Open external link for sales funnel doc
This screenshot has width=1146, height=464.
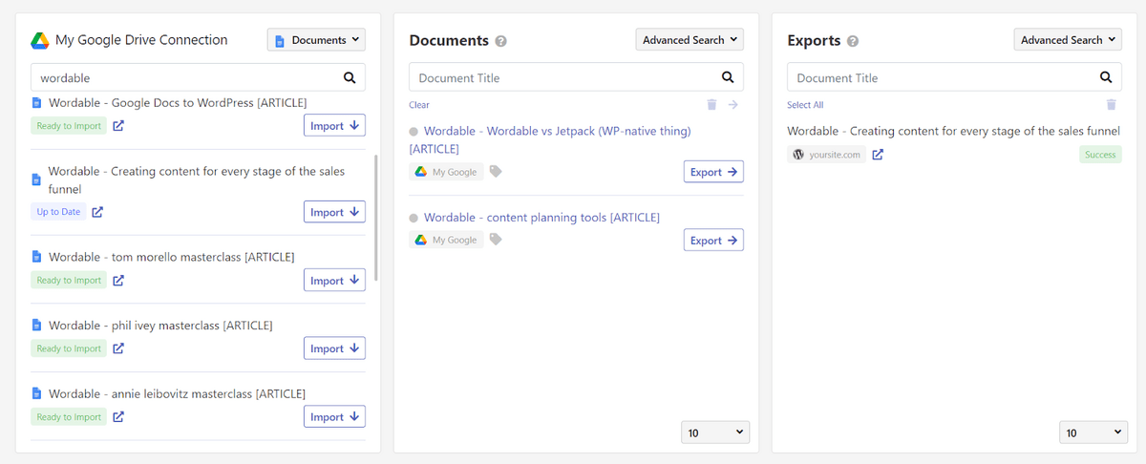coord(97,212)
